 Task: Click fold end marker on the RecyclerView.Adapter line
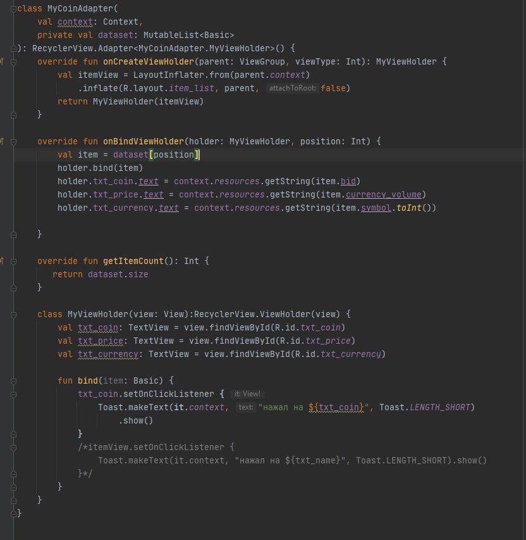[x=13, y=49]
